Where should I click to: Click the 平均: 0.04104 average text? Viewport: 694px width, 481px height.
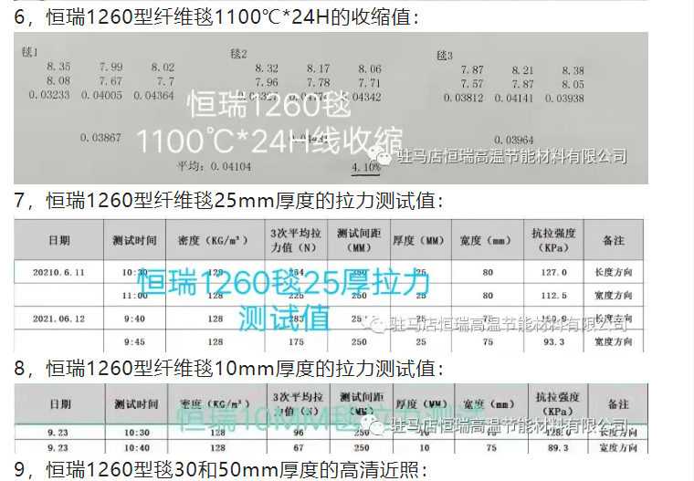click(212, 167)
